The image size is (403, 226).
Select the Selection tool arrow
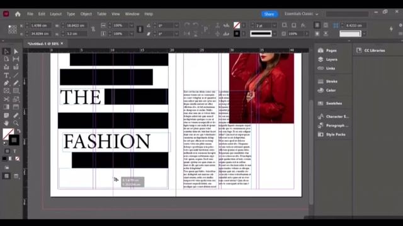pyautogui.click(x=6, y=51)
